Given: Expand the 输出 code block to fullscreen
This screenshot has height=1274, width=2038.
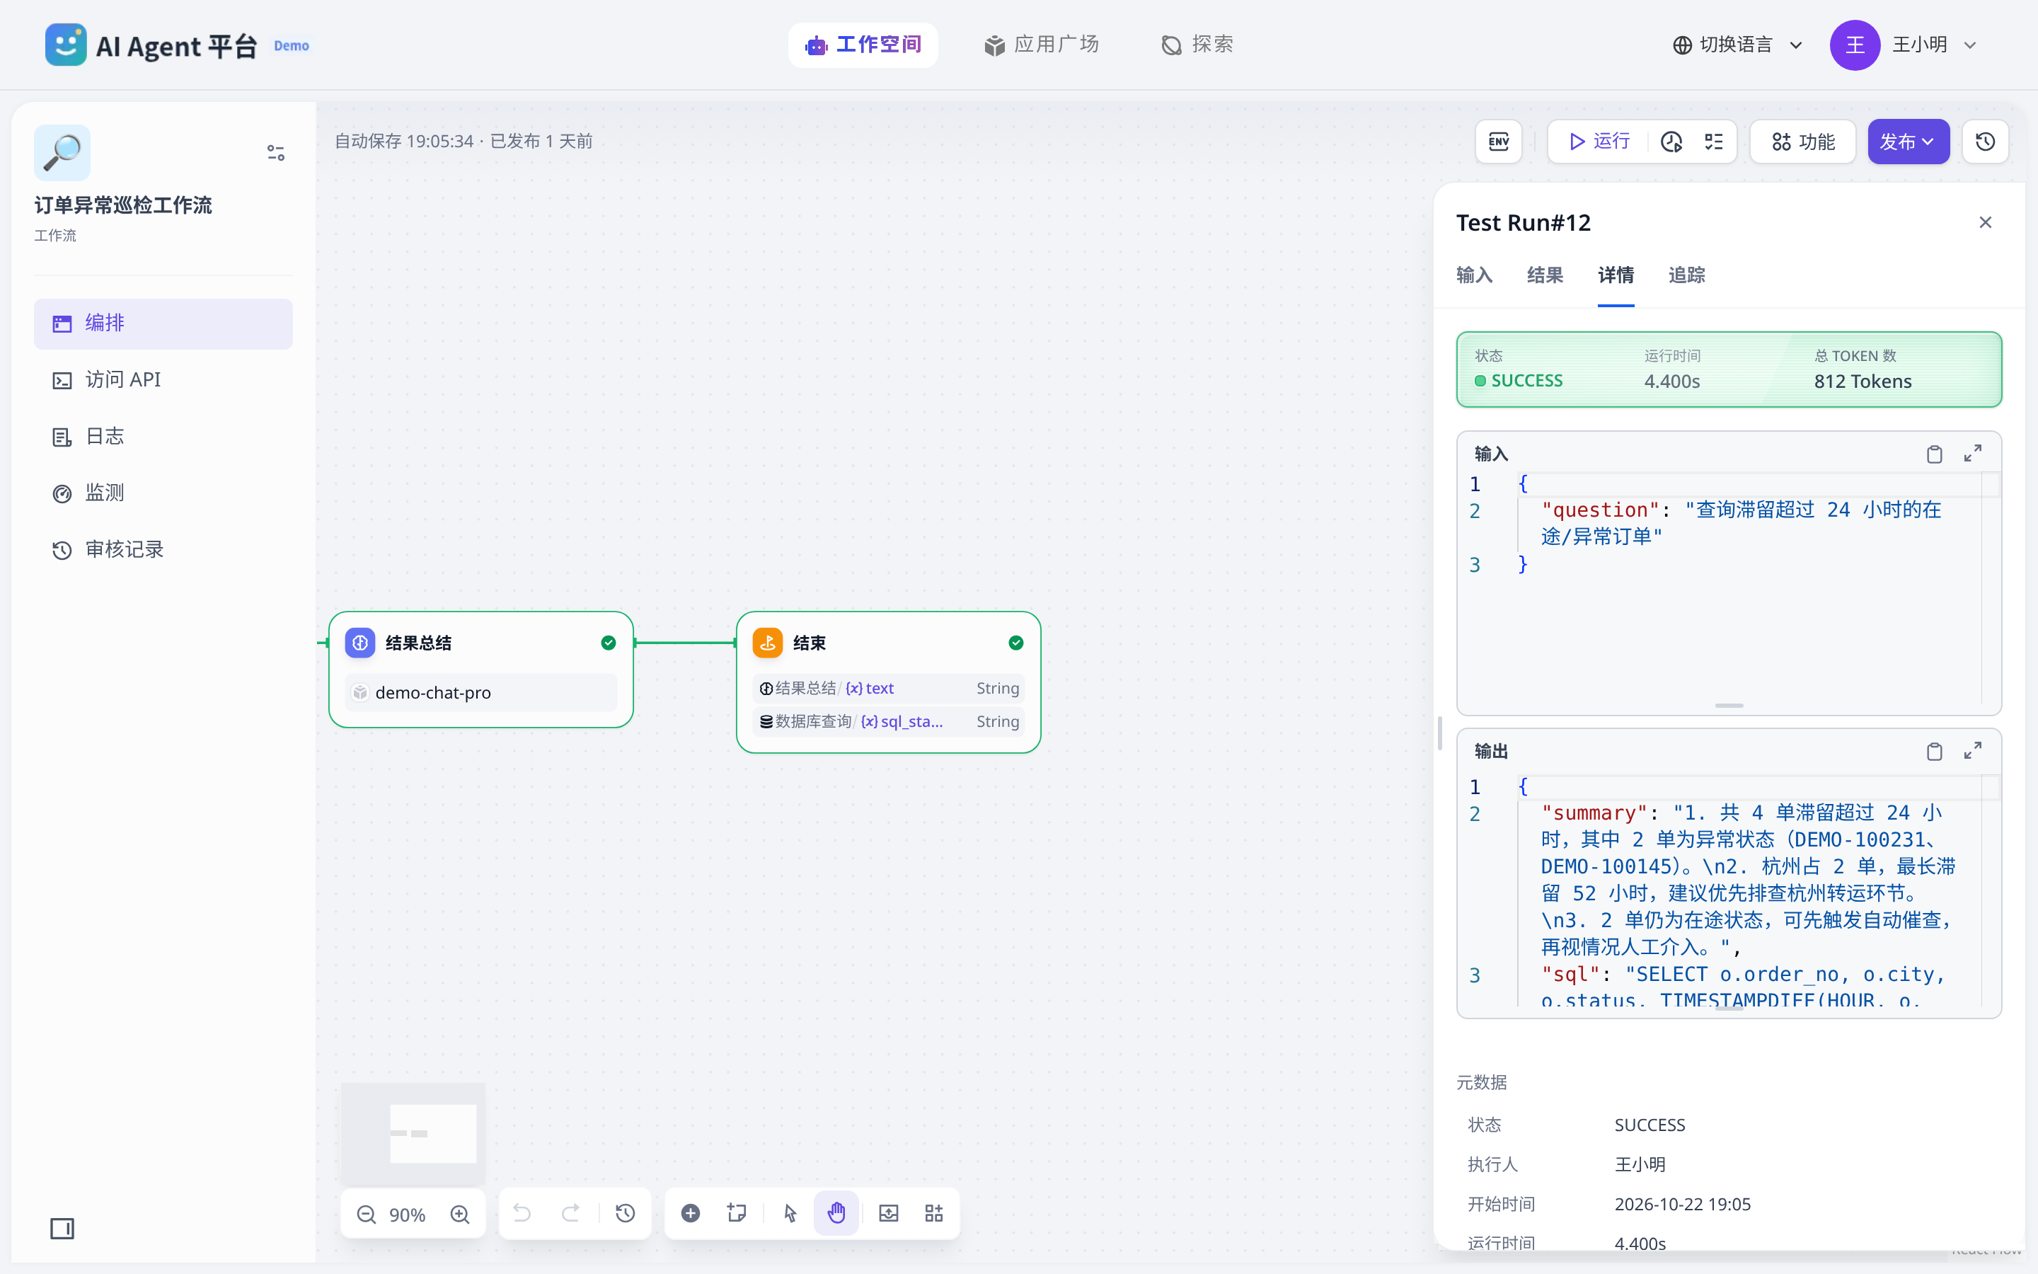Looking at the screenshot, I should (x=1972, y=751).
